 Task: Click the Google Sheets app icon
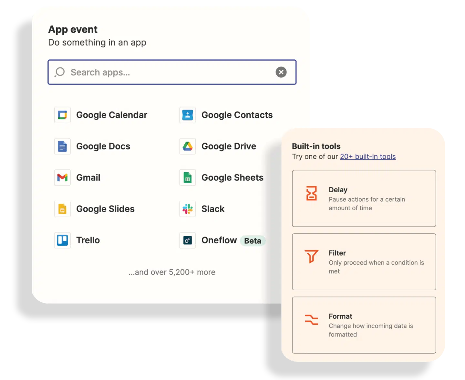pyautogui.click(x=188, y=177)
